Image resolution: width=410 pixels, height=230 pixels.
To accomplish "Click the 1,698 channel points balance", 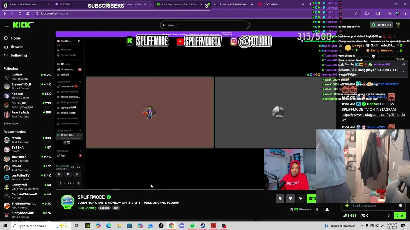I will click(349, 216).
